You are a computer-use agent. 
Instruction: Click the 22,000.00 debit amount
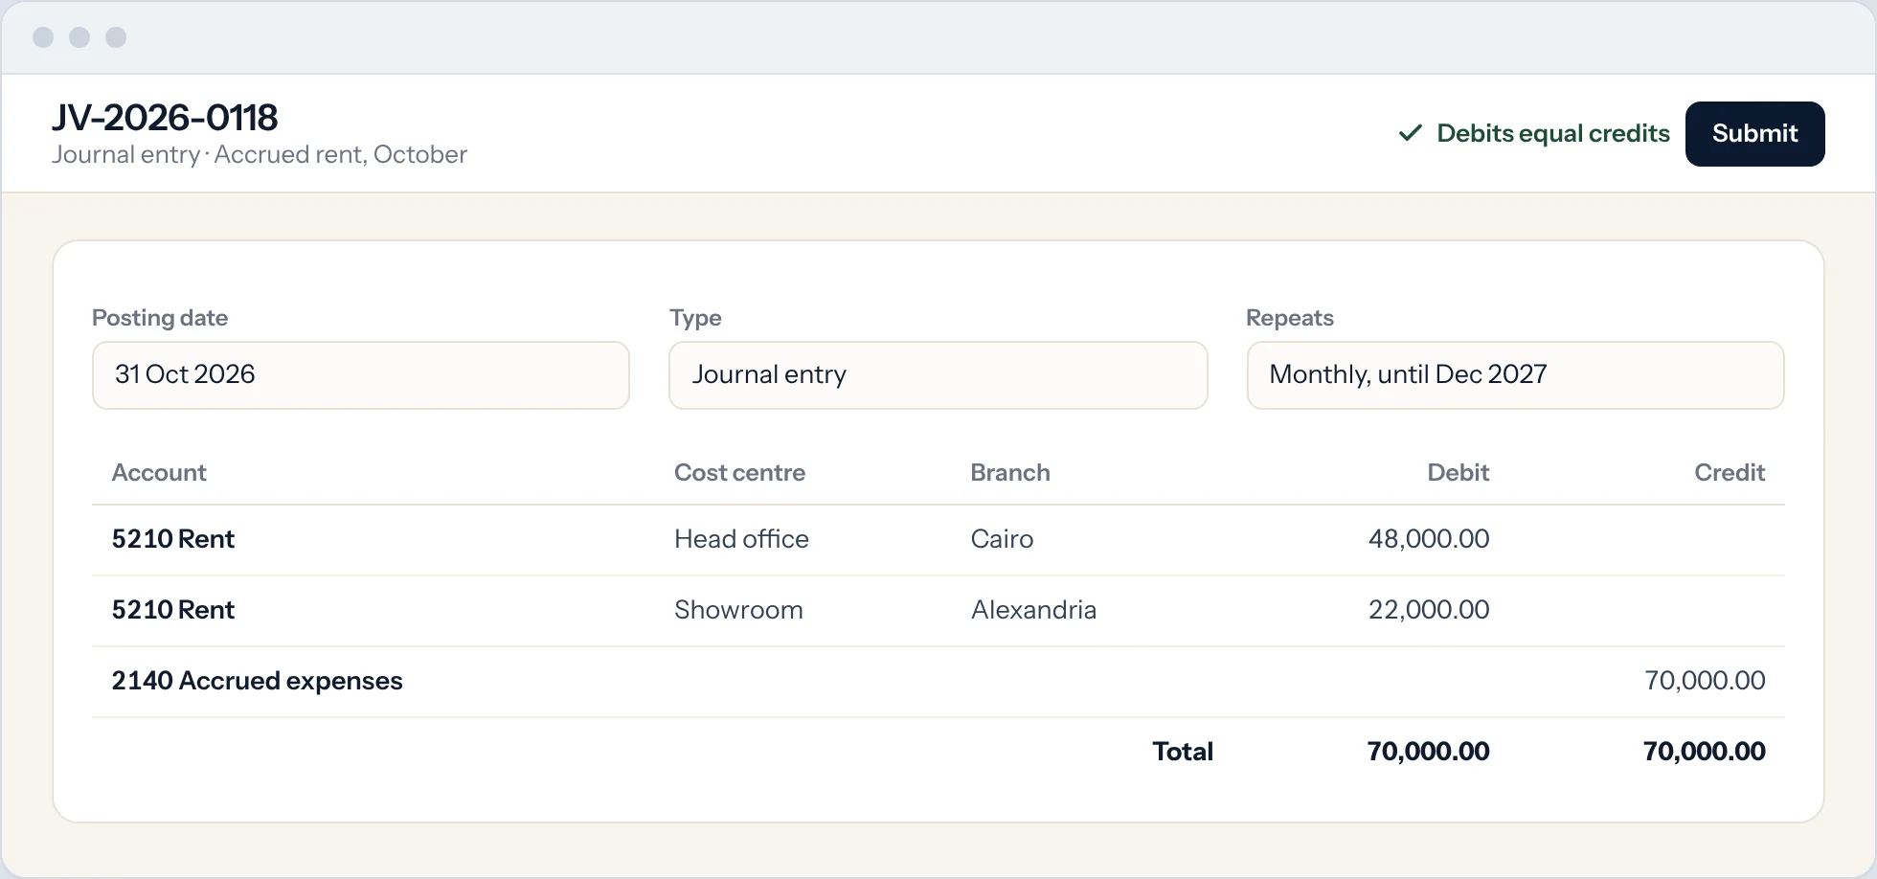click(1429, 610)
